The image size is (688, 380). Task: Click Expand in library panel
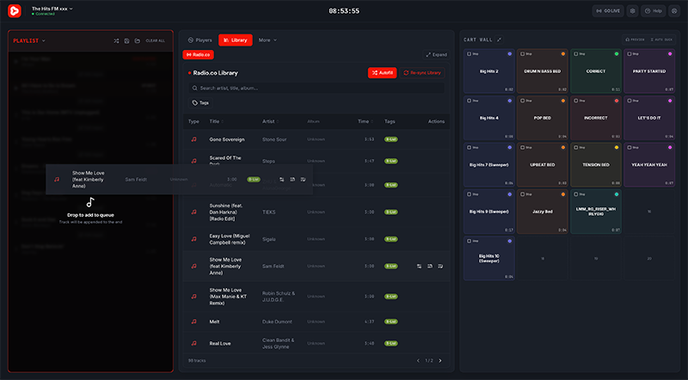click(436, 55)
